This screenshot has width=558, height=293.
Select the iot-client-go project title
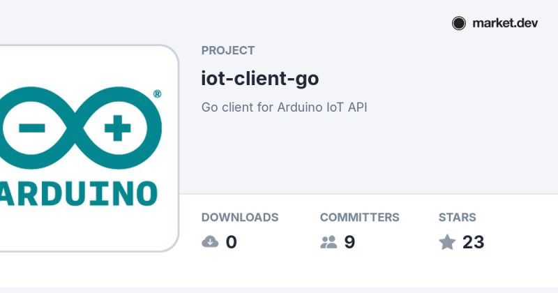coord(259,79)
